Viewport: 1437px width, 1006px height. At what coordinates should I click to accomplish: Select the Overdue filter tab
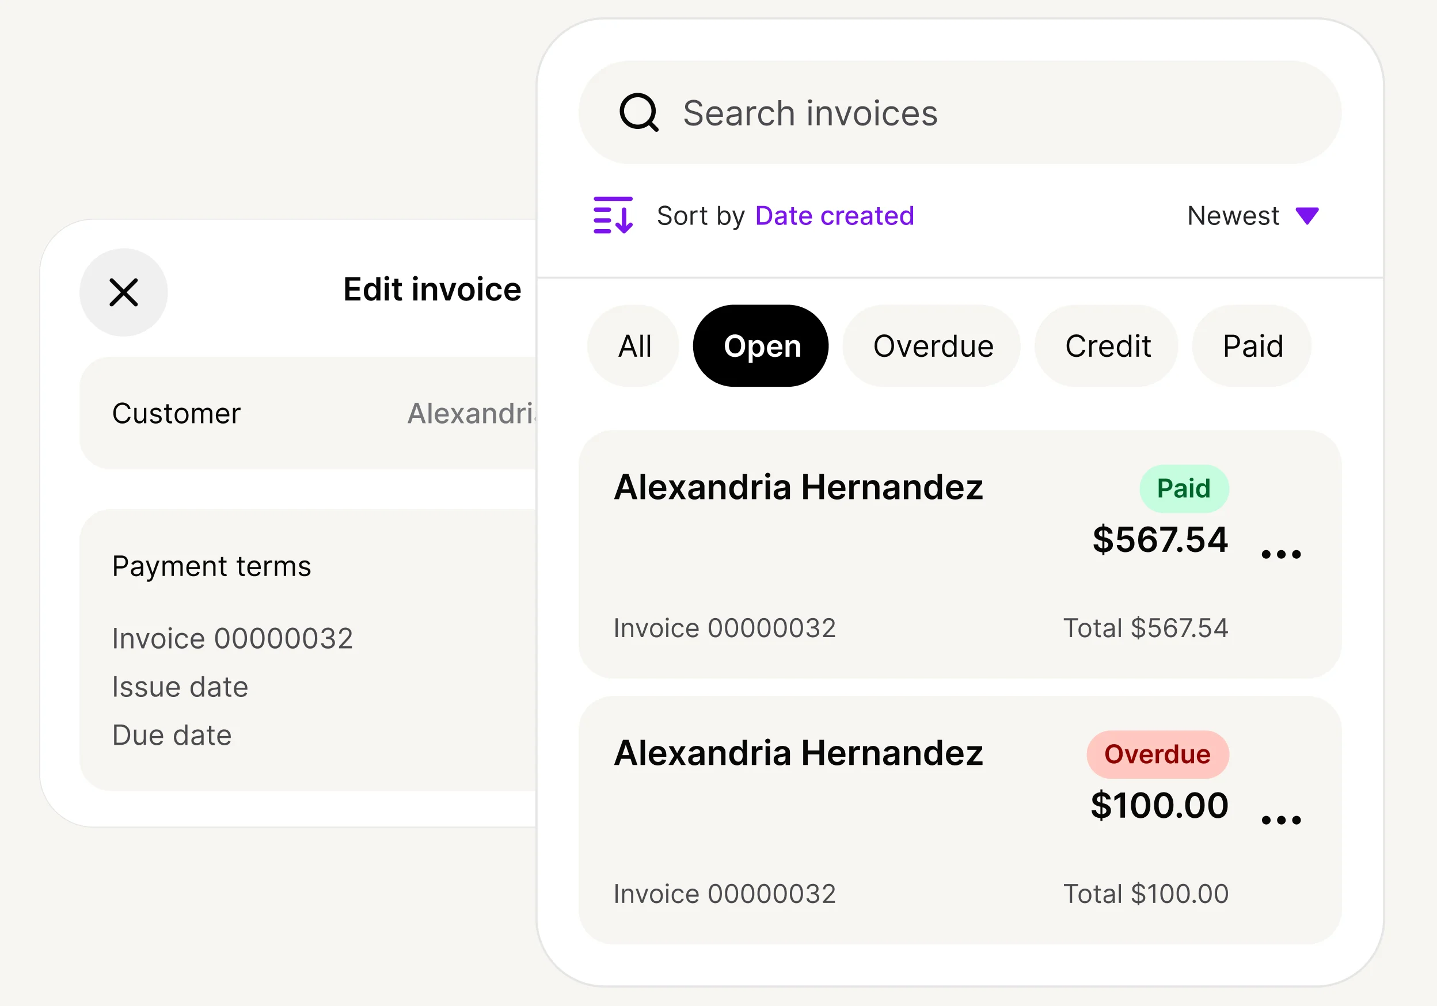pyautogui.click(x=932, y=346)
